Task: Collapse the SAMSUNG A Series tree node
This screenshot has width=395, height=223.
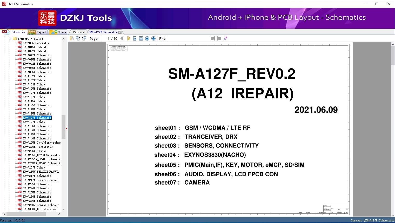Action: pos(10,39)
